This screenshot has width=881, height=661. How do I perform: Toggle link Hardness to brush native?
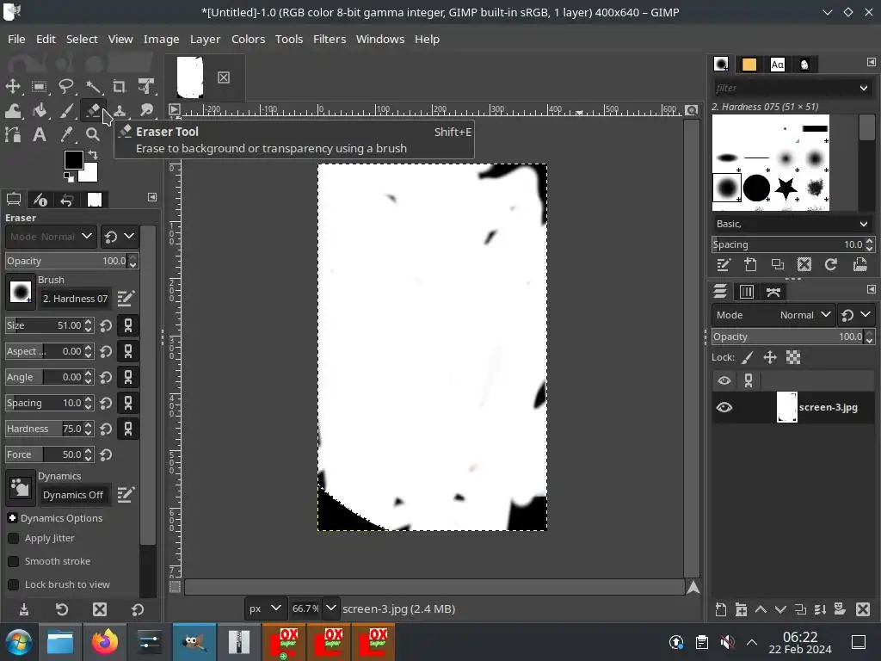click(x=128, y=429)
